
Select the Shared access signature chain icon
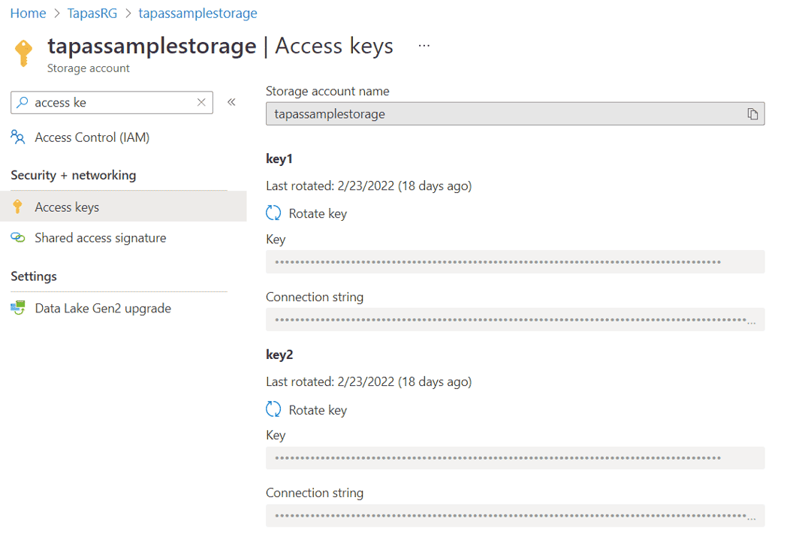[x=17, y=237]
